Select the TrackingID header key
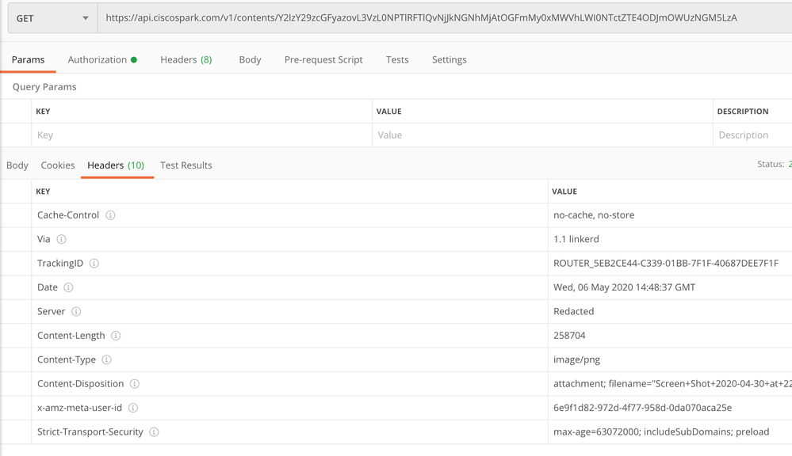792x456 pixels. [x=60, y=264]
